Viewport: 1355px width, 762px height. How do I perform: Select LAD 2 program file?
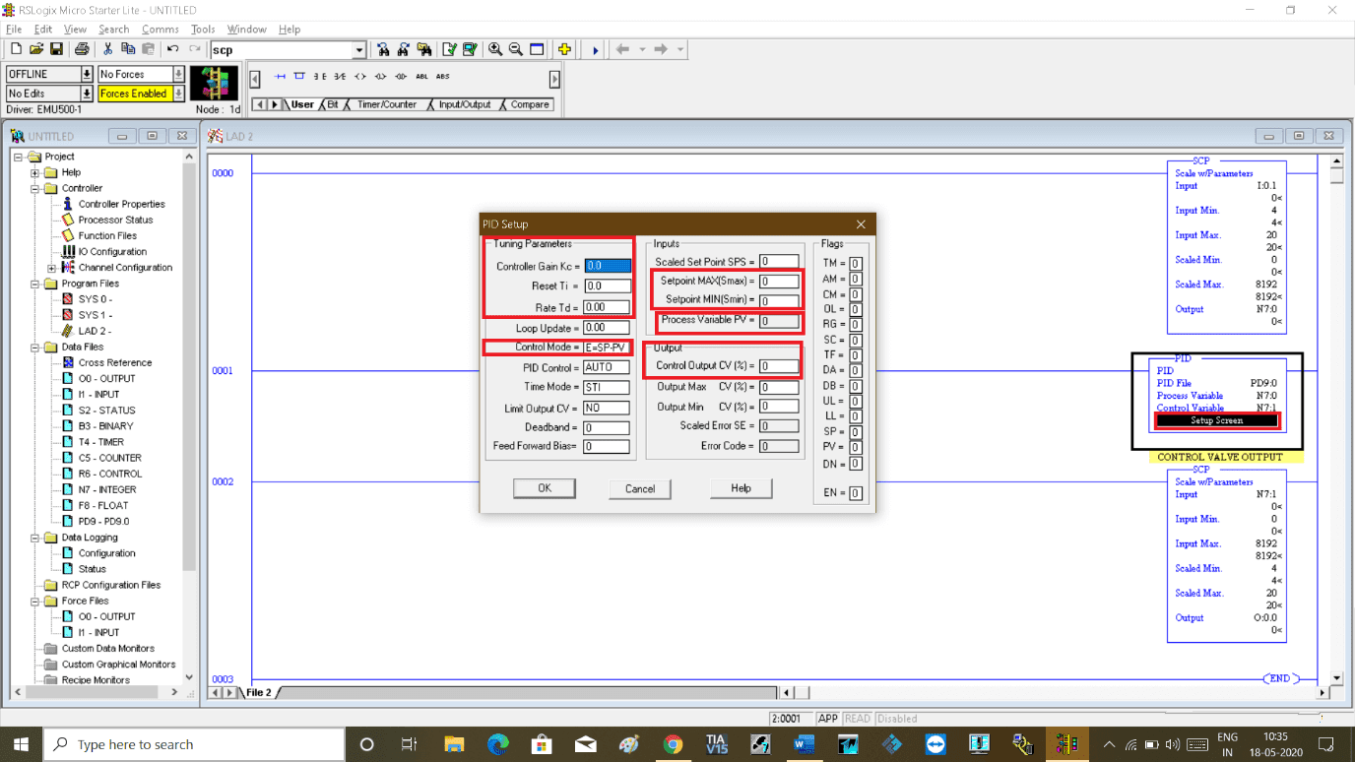click(x=96, y=331)
